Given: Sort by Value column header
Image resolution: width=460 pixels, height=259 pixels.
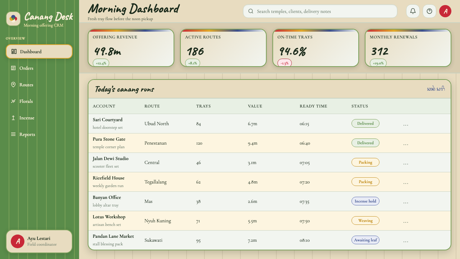Looking at the screenshot, I should point(255,106).
